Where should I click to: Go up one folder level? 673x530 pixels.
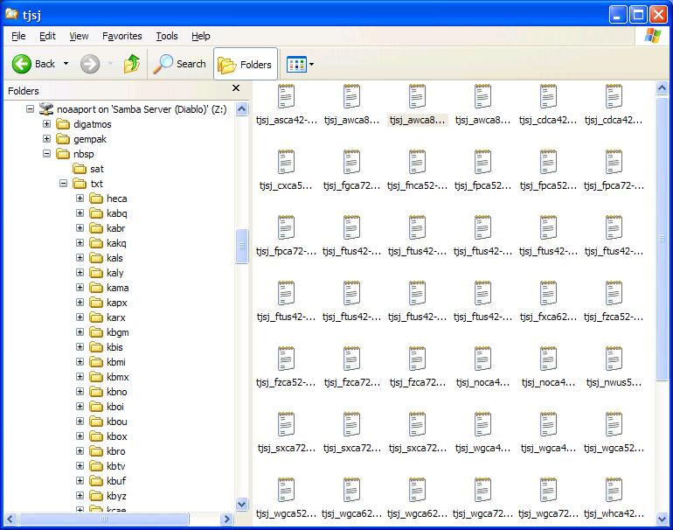132,64
